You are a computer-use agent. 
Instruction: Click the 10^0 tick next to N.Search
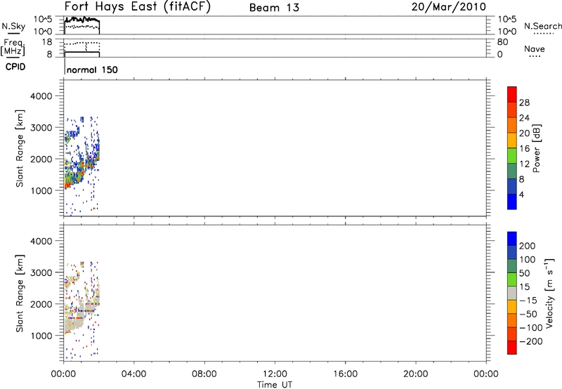(x=507, y=32)
